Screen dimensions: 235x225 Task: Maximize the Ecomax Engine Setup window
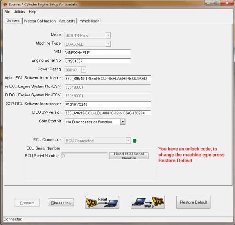[x=216, y=3]
